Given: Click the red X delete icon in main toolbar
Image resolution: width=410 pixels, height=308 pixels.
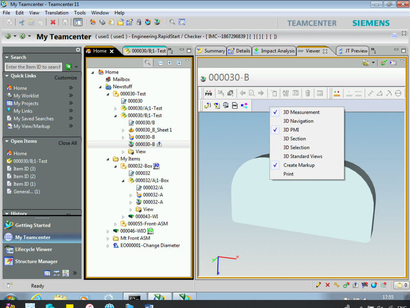Looking at the screenshot, I should [x=53, y=22].
